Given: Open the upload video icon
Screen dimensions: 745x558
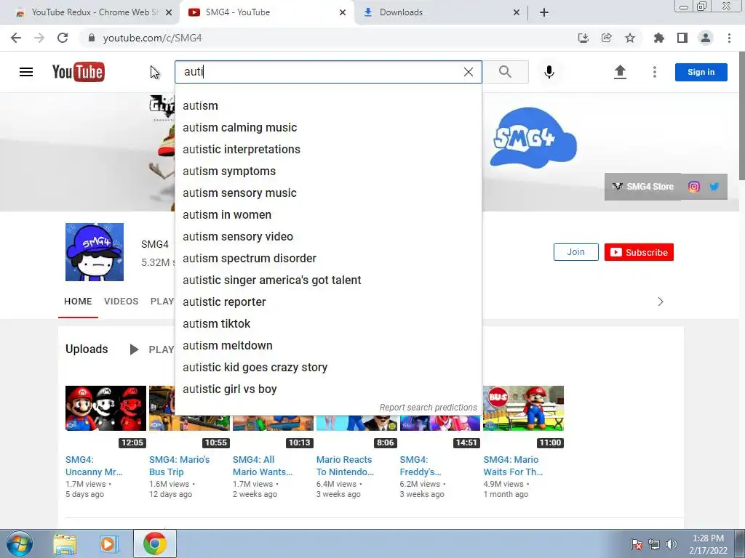Looking at the screenshot, I should [620, 72].
